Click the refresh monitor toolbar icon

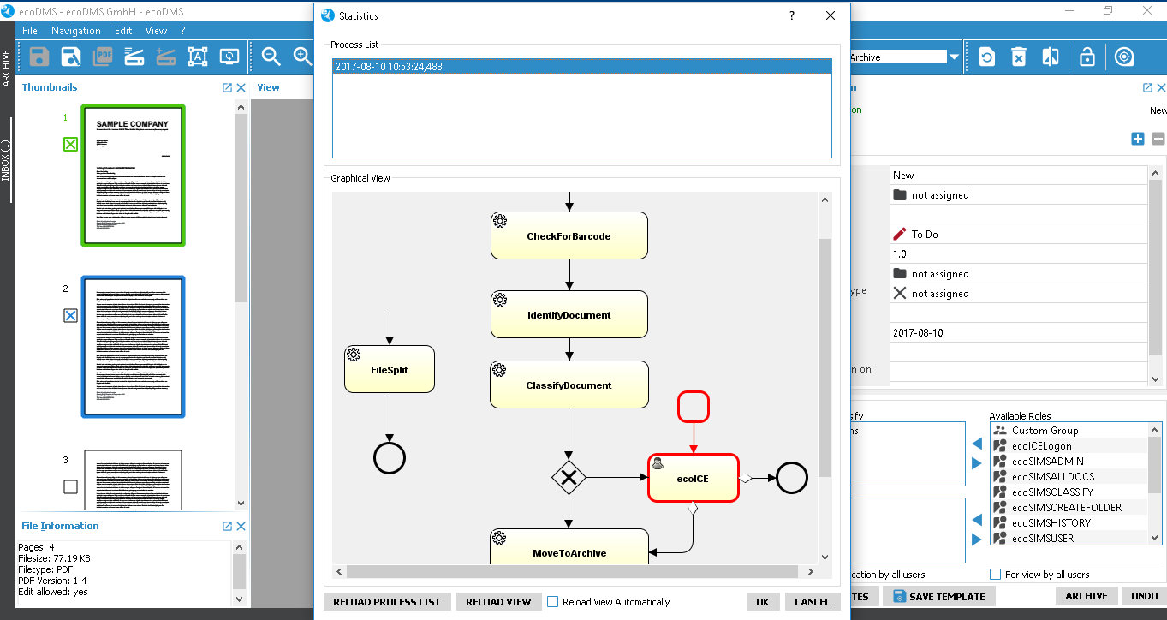click(229, 57)
